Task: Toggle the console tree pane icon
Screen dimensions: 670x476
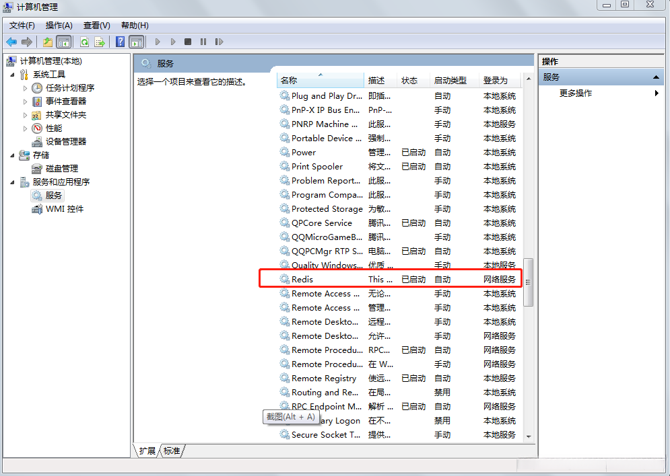Action: click(x=64, y=42)
